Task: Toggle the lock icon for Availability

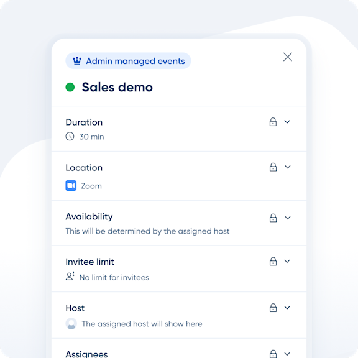Action: pyautogui.click(x=273, y=218)
